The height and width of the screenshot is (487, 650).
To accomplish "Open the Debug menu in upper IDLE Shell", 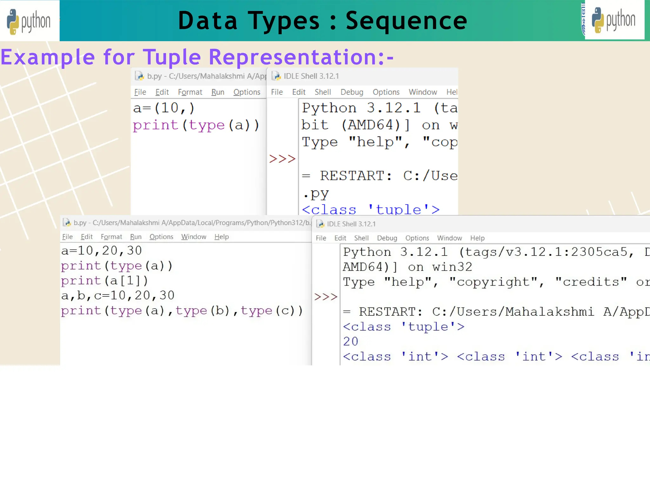I will tap(352, 92).
